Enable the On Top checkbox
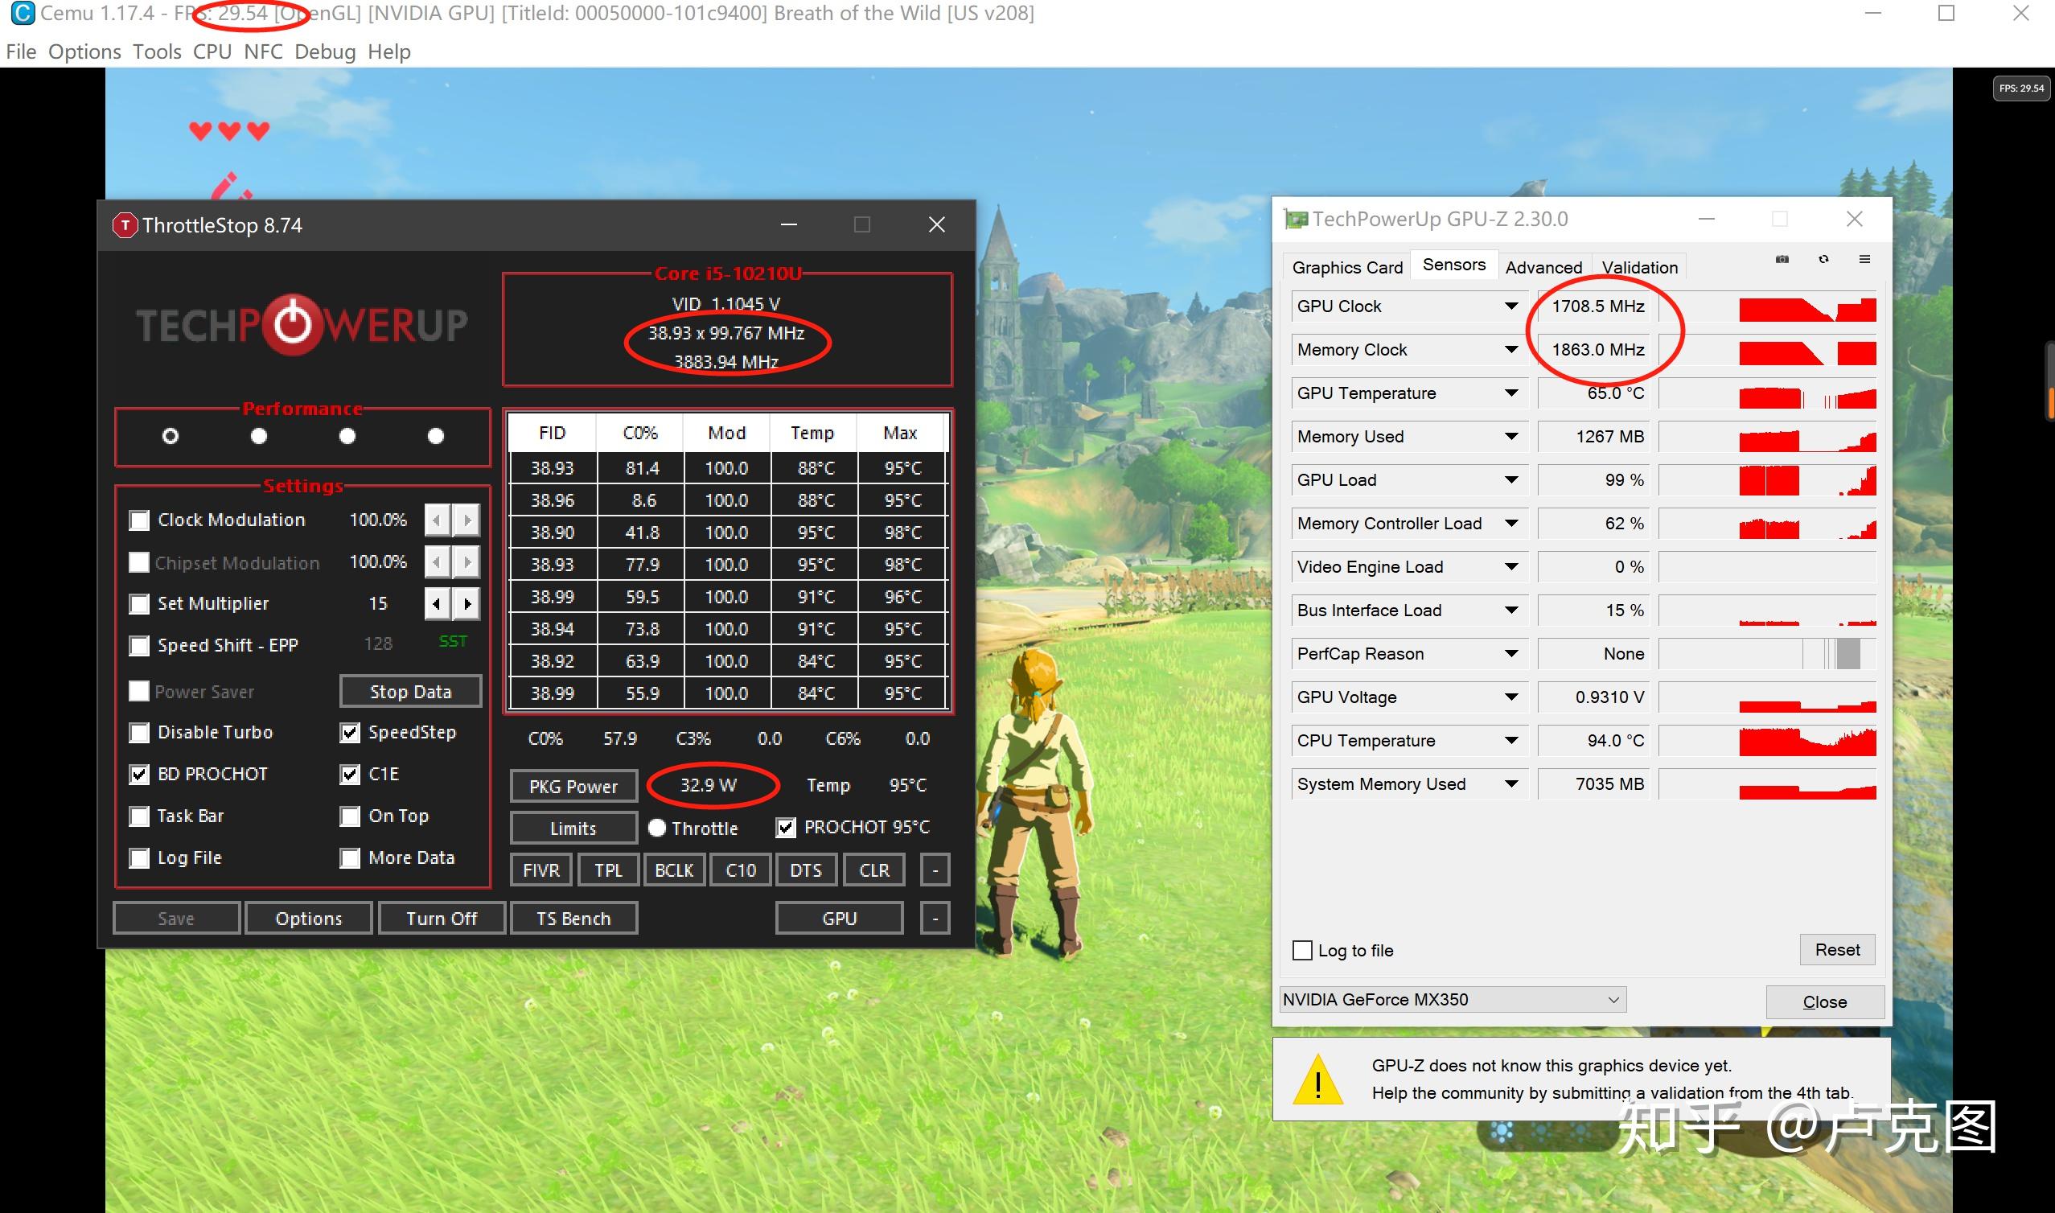This screenshot has width=2055, height=1213. [350, 816]
